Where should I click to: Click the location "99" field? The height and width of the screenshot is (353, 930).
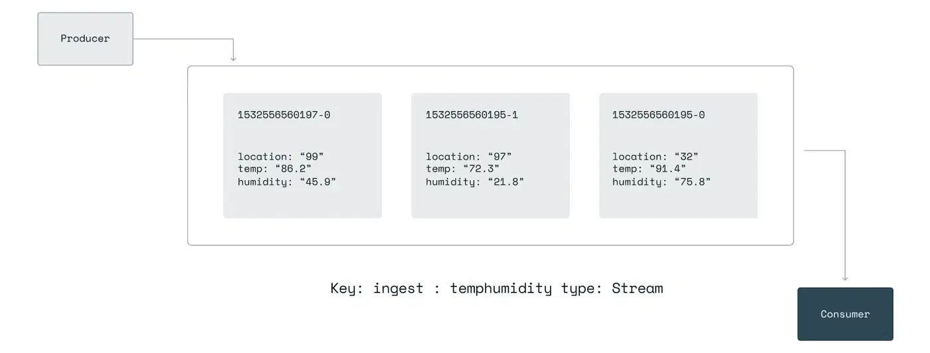coord(280,157)
